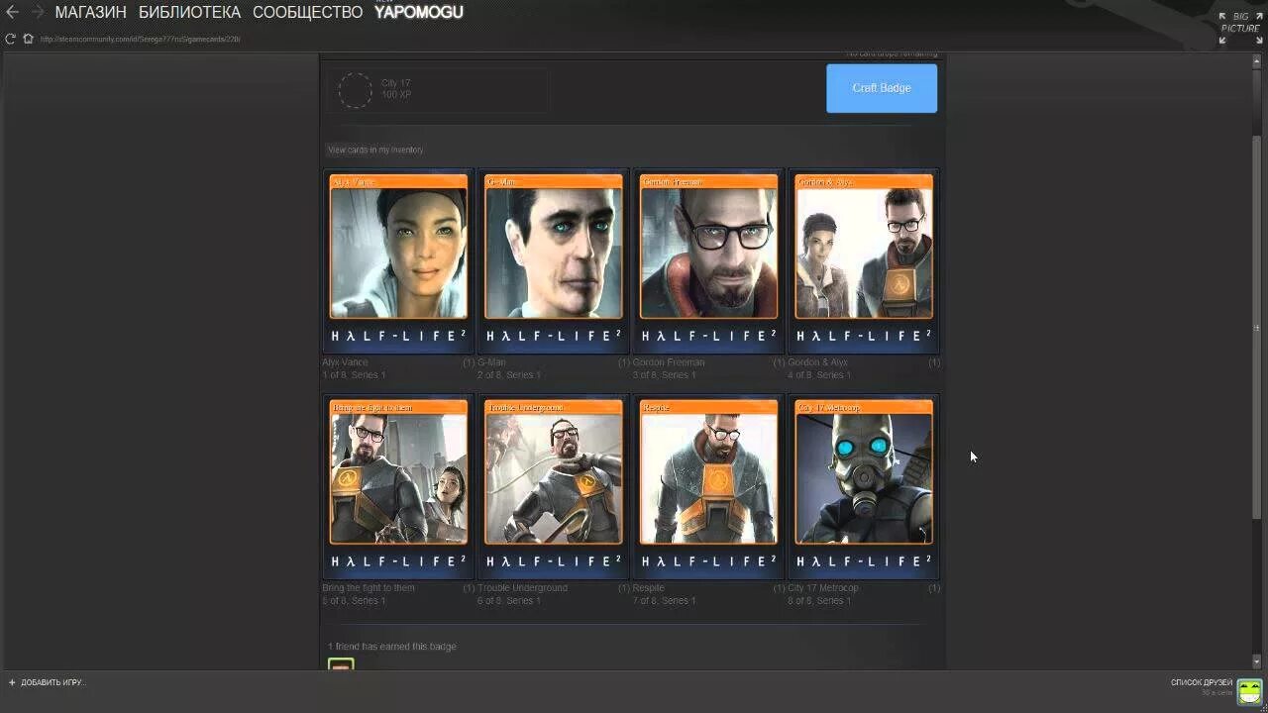Open the СООБЩЕСТВО menu
This screenshot has height=713, width=1268.
(307, 13)
